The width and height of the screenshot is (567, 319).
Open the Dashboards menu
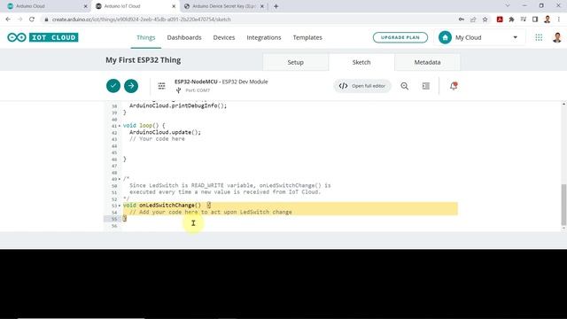[184, 37]
